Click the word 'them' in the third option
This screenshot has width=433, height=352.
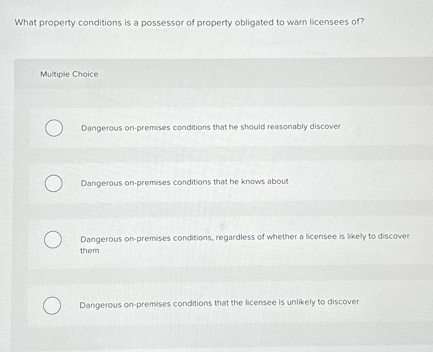pyautogui.click(x=89, y=250)
